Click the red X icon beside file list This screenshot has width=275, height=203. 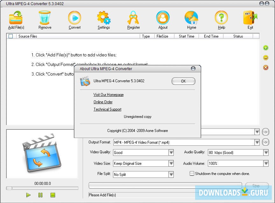pos(266,68)
